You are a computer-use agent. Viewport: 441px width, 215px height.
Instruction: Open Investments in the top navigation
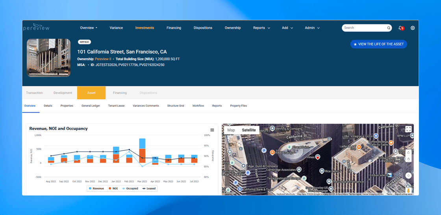coord(145,28)
